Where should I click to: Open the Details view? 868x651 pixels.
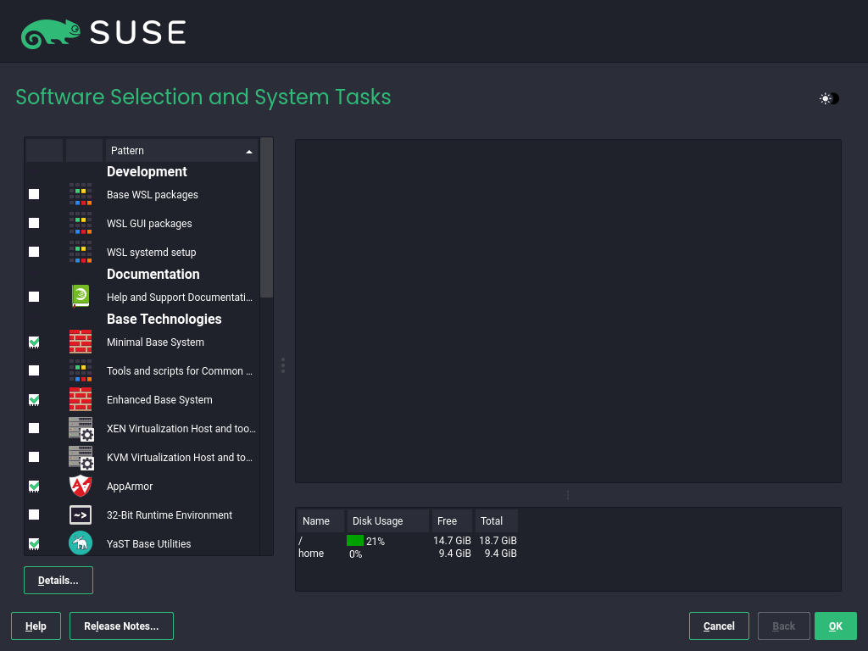[x=58, y=581]
